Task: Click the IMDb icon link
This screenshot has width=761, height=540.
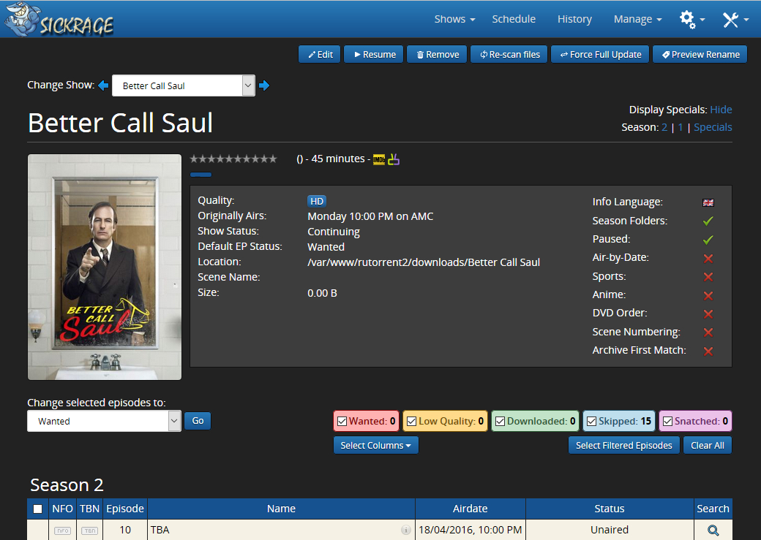Action: pyautogui.click(x=378, y=159)
